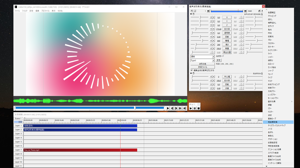300x168 pixels.
Task: Click the mouse icon beside 音声波形表示 expander
Action: click(x=193, y=14)
